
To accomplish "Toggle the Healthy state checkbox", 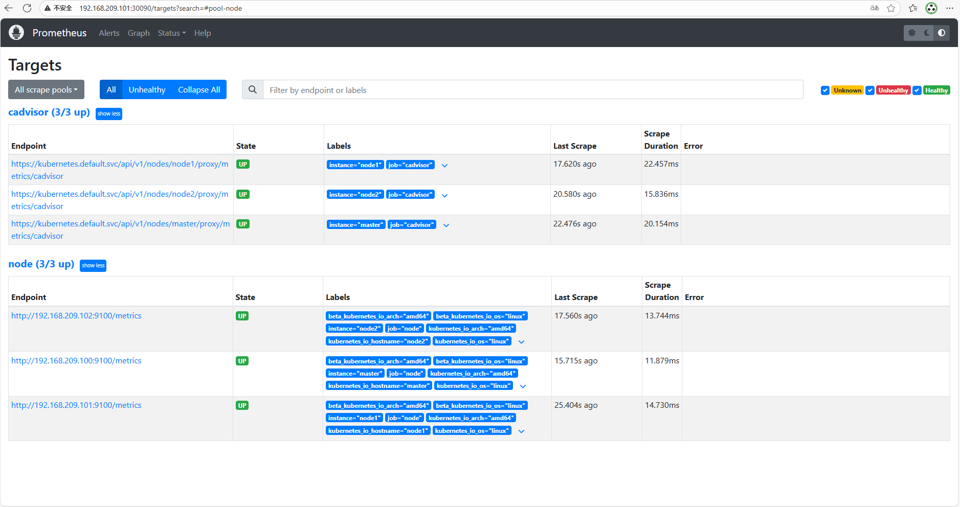I will pos(917,90).
